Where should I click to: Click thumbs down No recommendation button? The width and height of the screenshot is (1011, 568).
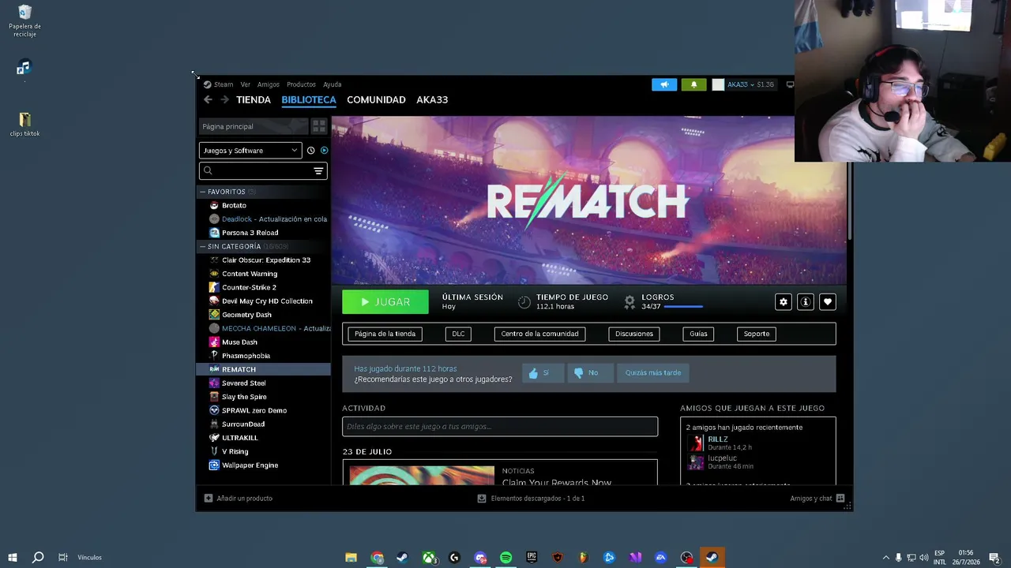tap(589, 372)
